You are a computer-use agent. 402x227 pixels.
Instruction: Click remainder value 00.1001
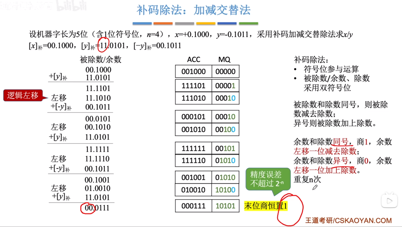tap(98, 179)
